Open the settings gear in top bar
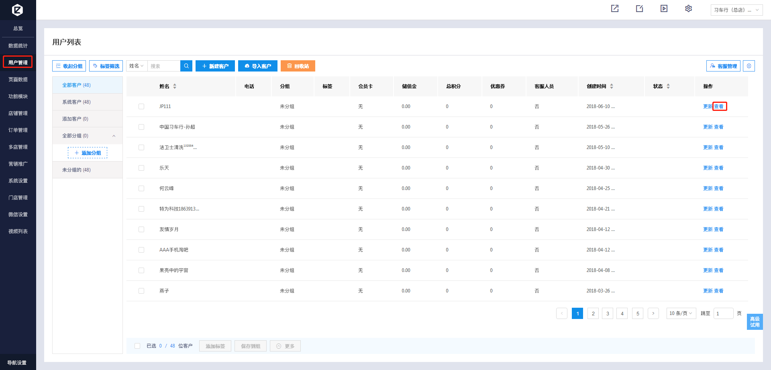This screenshot has width=771, height=370. click(688, 9)
